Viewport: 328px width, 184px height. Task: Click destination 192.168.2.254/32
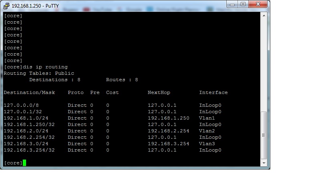point(29,138)
